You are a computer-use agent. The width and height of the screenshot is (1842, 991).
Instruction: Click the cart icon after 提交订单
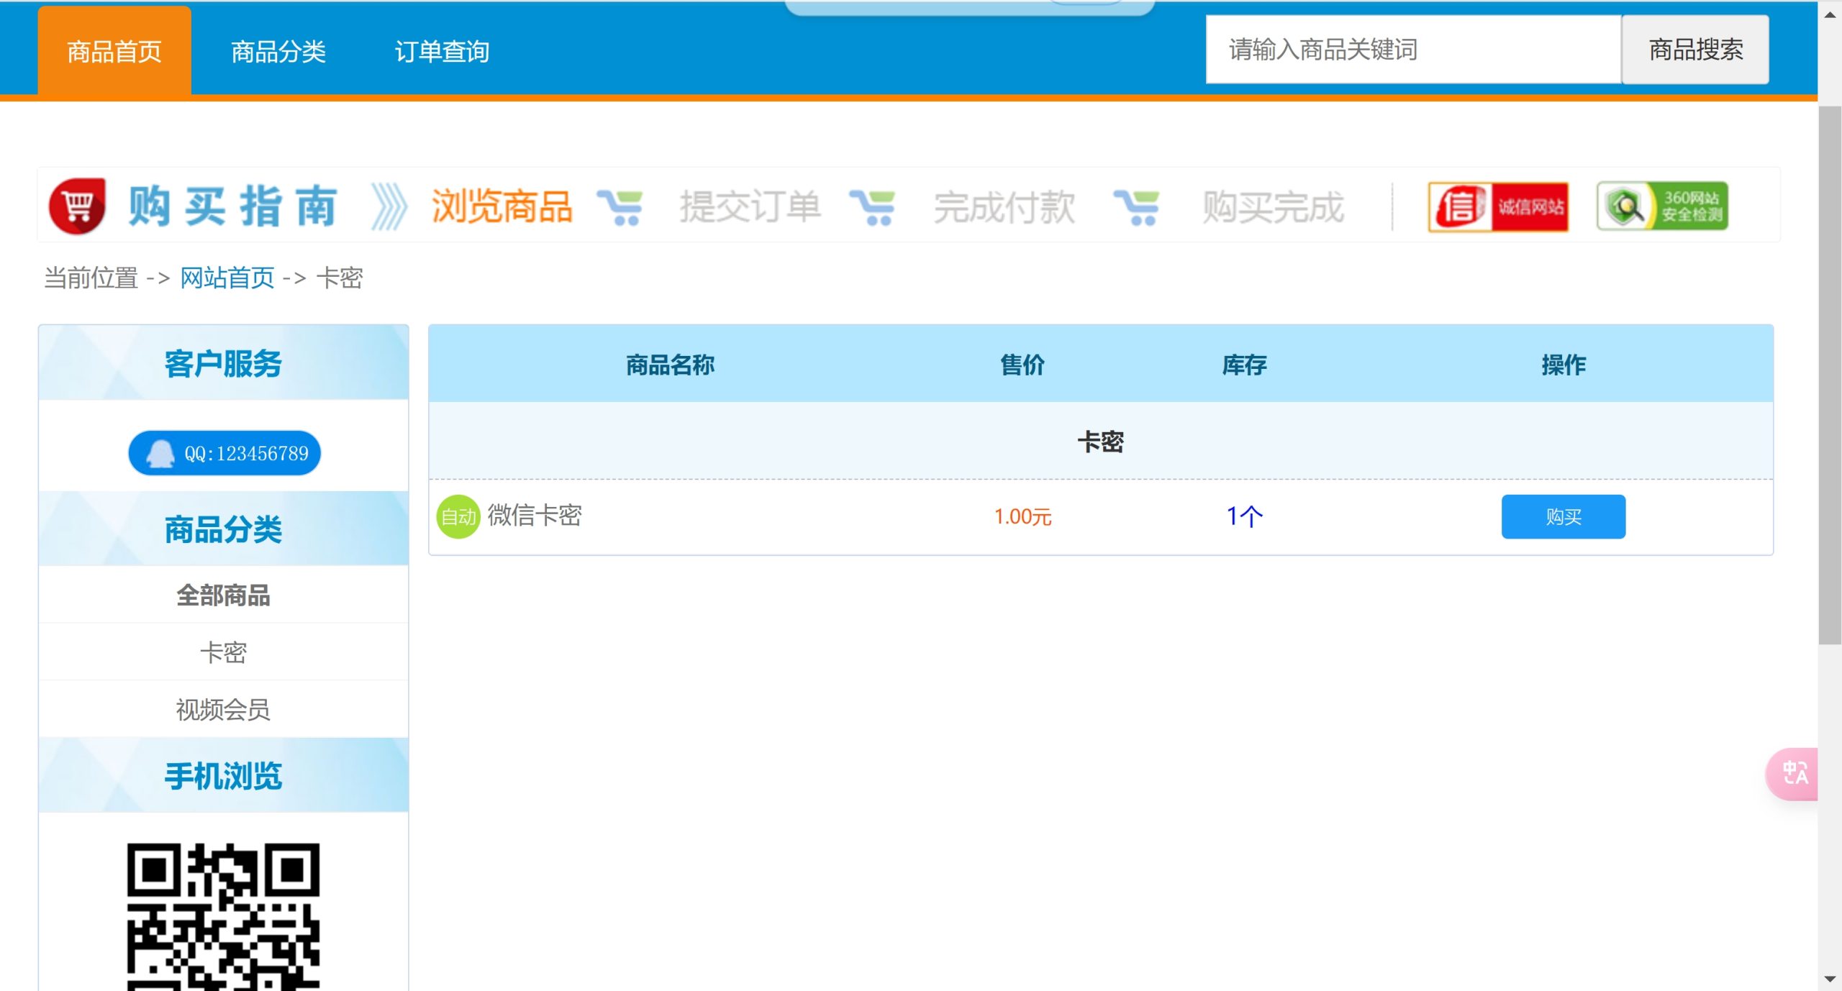click(872, 208)
